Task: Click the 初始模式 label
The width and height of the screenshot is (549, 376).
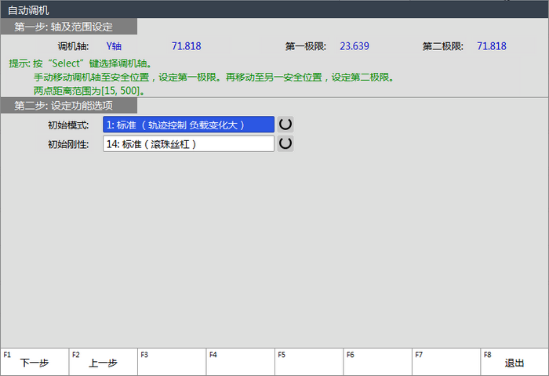Action: (68, 125)
